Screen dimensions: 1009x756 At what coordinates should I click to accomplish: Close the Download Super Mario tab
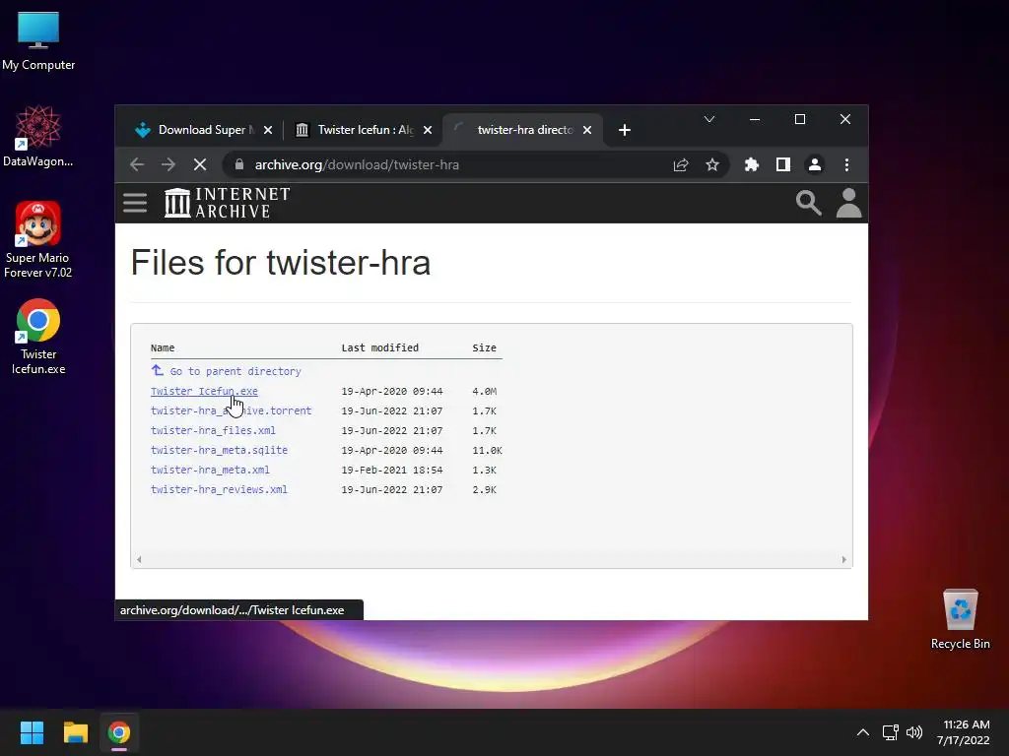(x=268, y=130)
